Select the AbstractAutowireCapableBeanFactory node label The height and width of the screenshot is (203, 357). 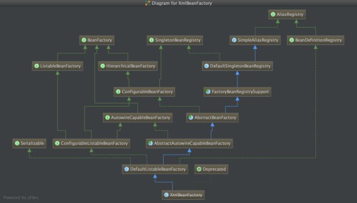click(x=192, y=143)
